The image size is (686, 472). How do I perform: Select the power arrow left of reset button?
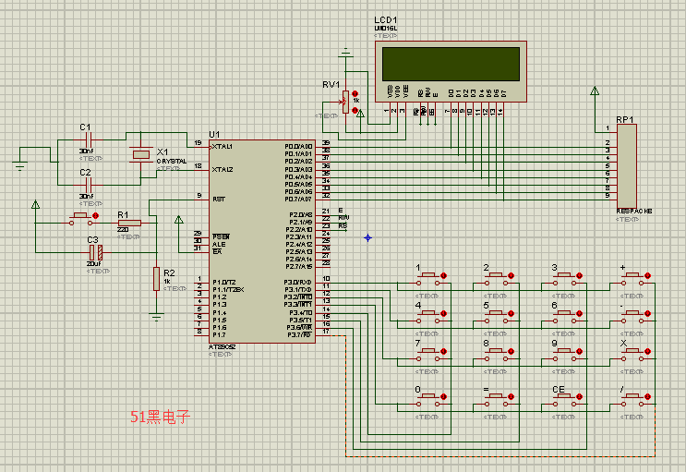click(35, 204)
